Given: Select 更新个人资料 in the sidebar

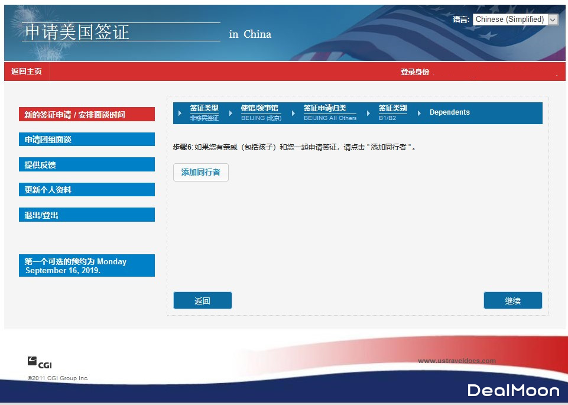Looking at the screenshot, I should pyautogui.click(x=86, y=189).
